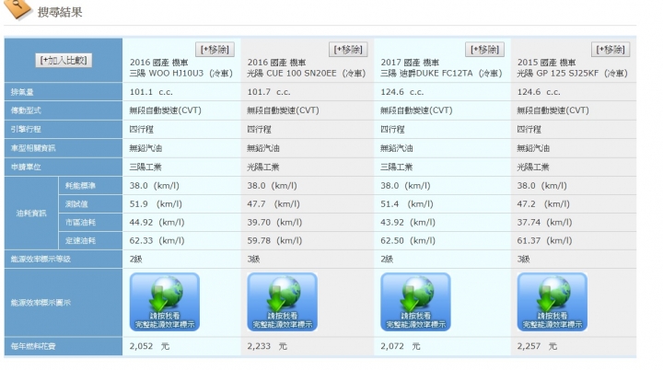The width and height of the screenshot is (663, 370).
Task: Click the 傳動型式 row header
Action: [64, 110]
